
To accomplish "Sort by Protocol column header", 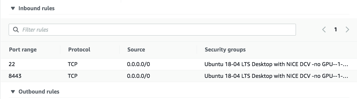I will (79, 50).
